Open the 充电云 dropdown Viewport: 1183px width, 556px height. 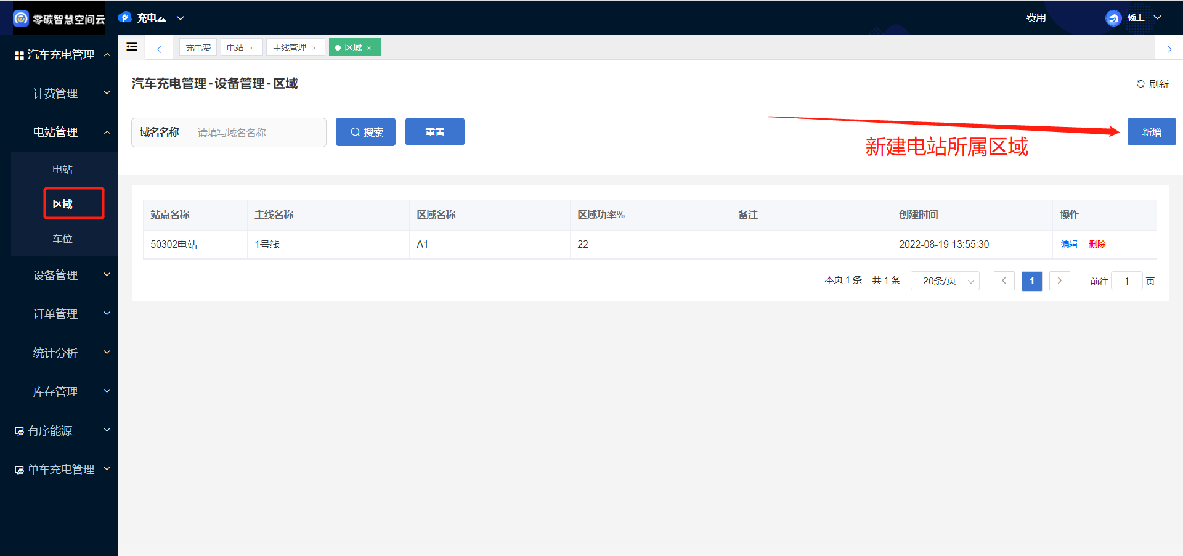coord(181,18)
